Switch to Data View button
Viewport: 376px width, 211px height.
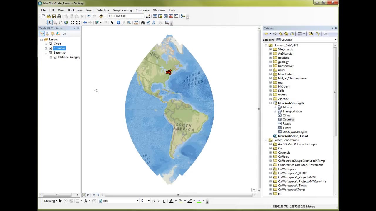pyautogui.click(x=84, y=195)
